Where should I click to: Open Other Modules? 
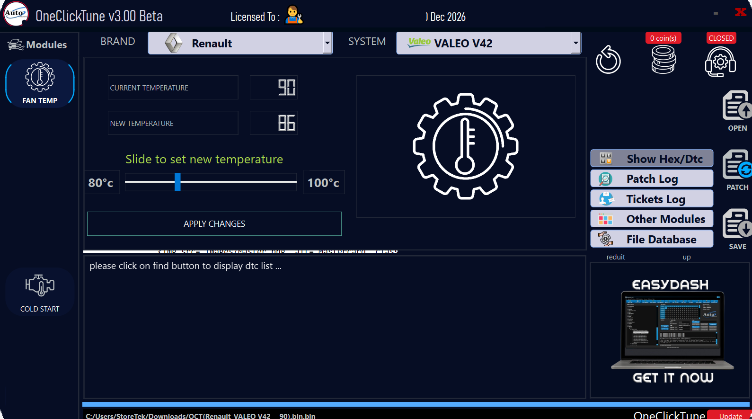click(x=652, y=219)
